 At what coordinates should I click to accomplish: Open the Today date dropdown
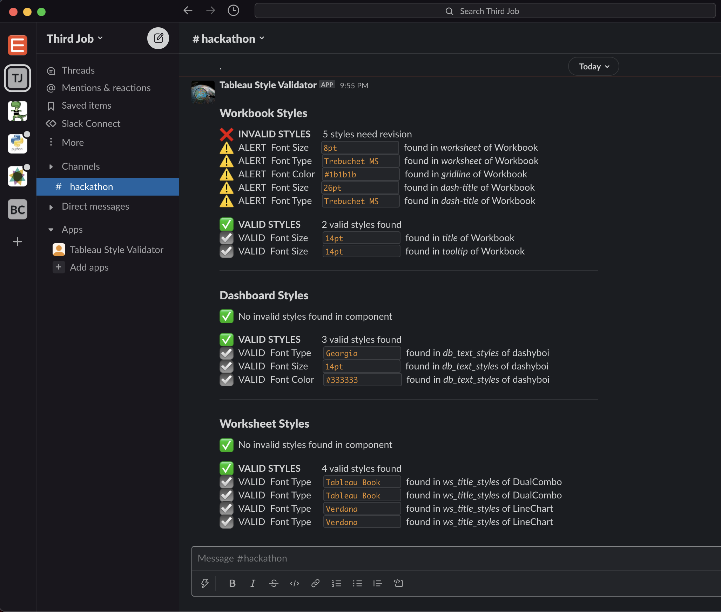point(593,67)
